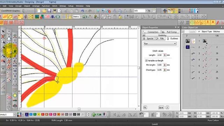Toggle the rulers and guides icon
Viewport: 224px width, 126px height.
click(x=69, y=17)
